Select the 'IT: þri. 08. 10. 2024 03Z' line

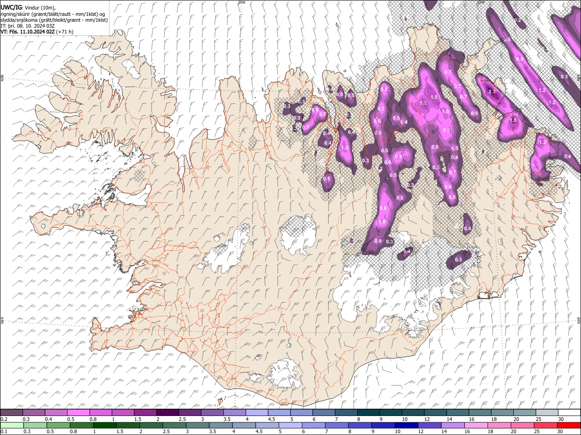tap(28, 25)
